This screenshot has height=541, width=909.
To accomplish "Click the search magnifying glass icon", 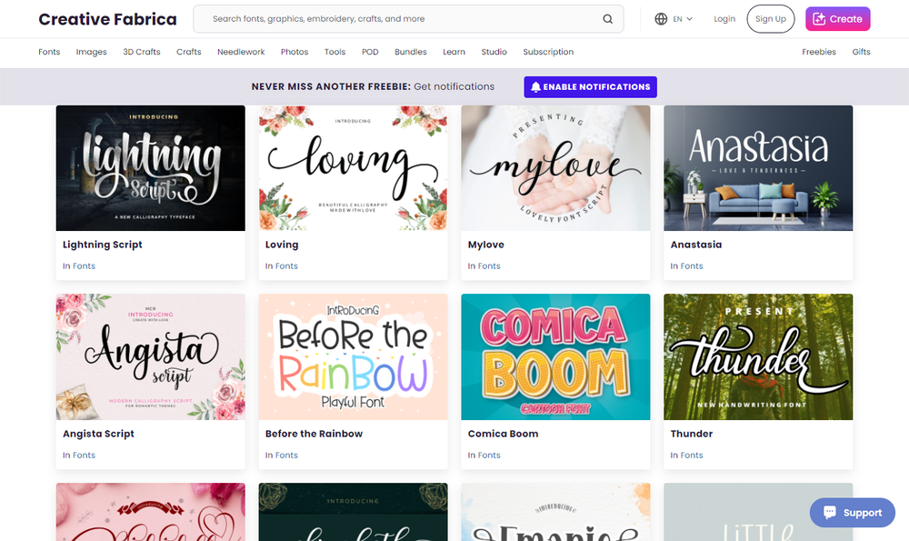I will (x=607, y=18).
